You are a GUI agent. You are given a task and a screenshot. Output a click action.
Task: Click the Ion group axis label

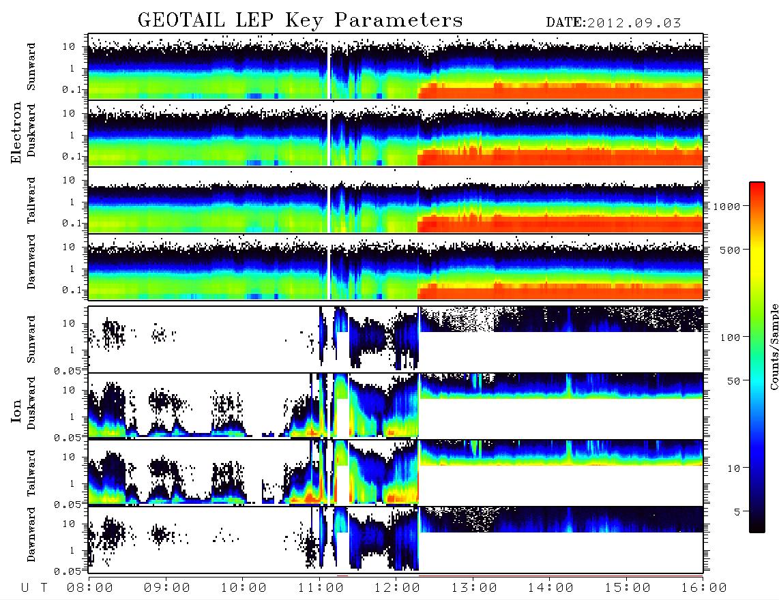16,411
